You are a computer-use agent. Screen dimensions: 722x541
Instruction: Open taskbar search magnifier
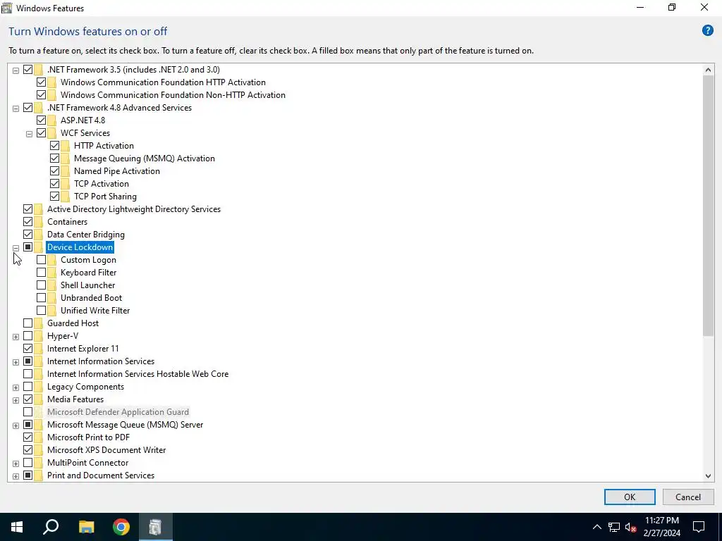click(51, 527)
